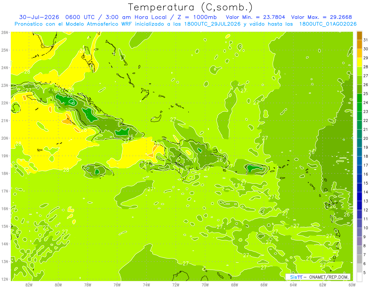Click the colorbar swatch between 23 and 24

click(x=359, y=107)
